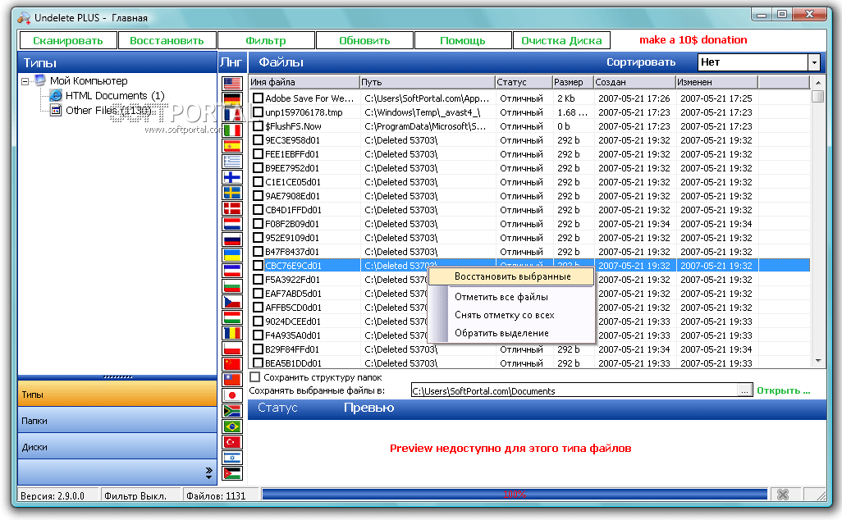The image size is (842, 520).
Task: Collapse the Мой Компьютер tree node
Action: (25, 81)
